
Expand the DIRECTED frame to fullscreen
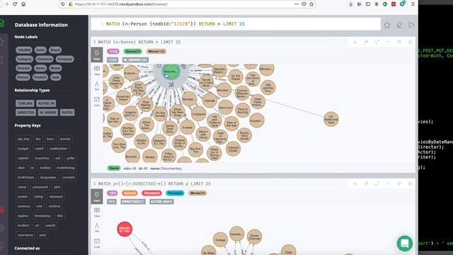377,183
